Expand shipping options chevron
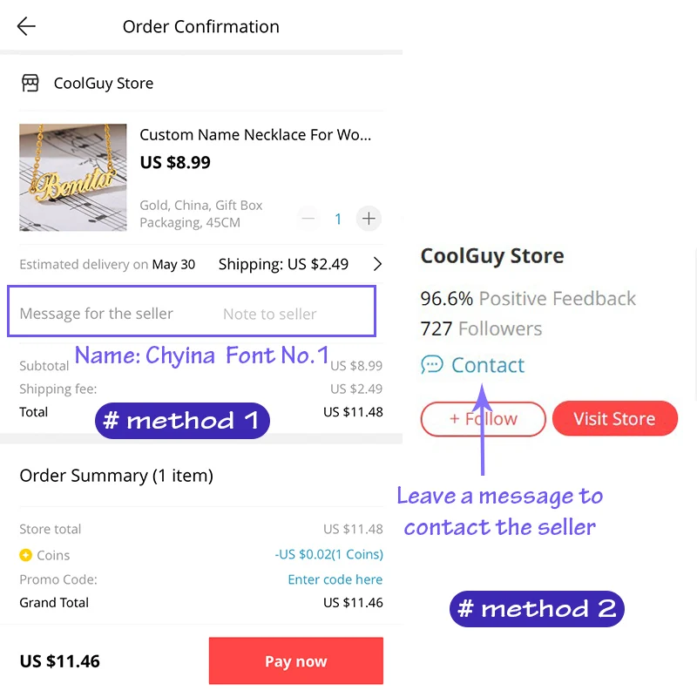697x697 pixels. click(377, 264)
